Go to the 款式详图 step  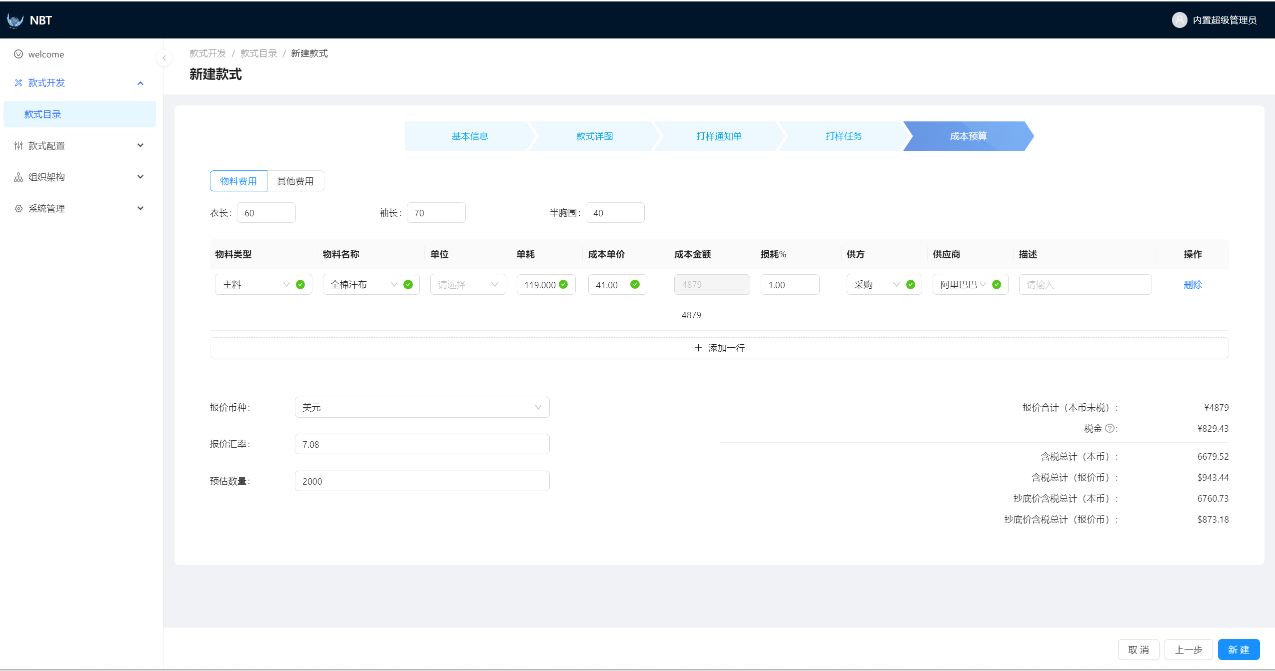[x=594, y=136]
